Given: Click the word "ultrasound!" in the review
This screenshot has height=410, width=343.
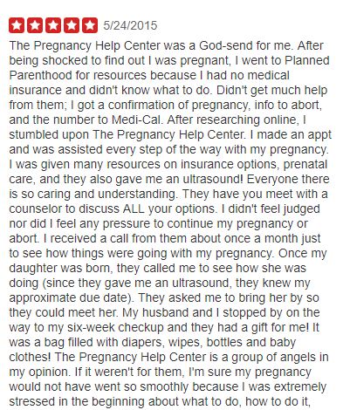Looking at the screenshot, I should (x=213, y=179).
